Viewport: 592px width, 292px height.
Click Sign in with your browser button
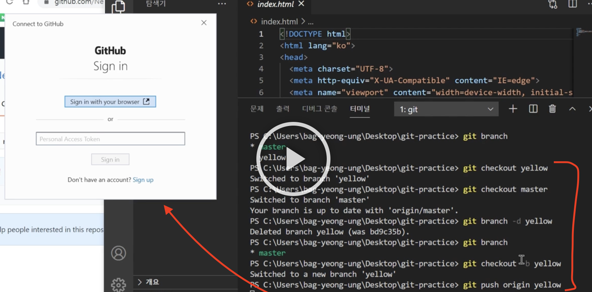110,102
